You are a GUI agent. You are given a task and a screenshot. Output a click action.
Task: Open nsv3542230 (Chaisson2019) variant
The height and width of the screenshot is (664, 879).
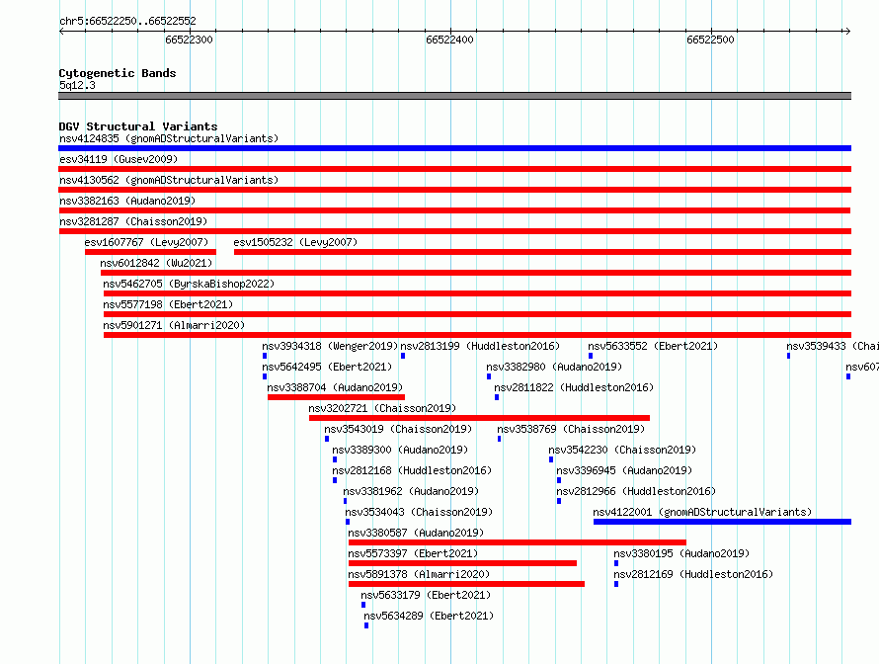coord(622,450)
